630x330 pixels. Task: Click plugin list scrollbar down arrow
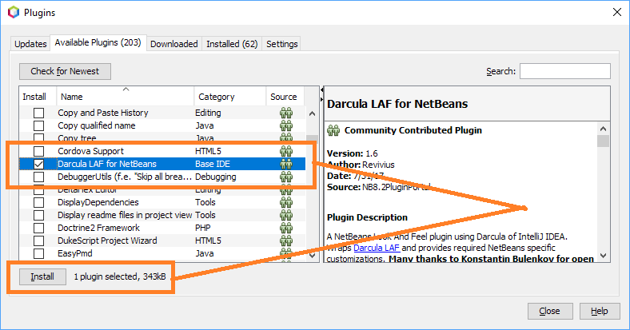[x=312, y=255]
